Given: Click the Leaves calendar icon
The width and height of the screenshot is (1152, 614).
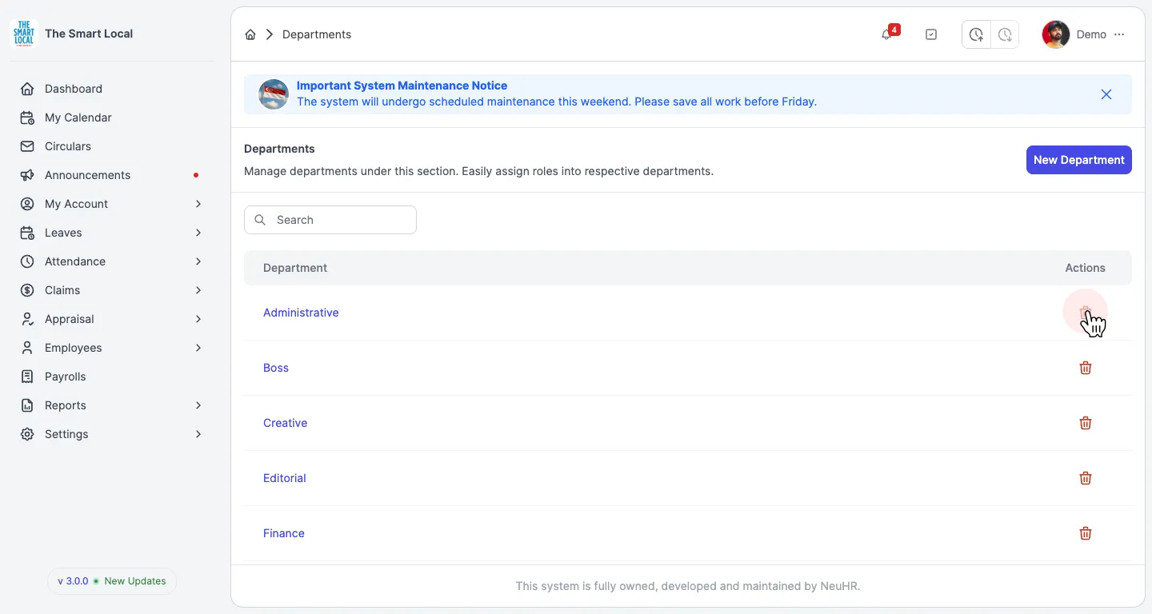Looking at the screenshot, I should tap(27, 233).
